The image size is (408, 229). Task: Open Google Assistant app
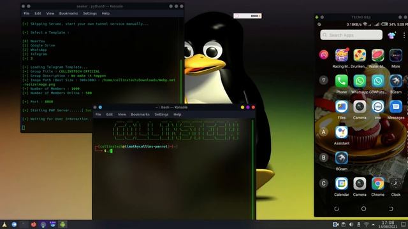tap(341, 132)
